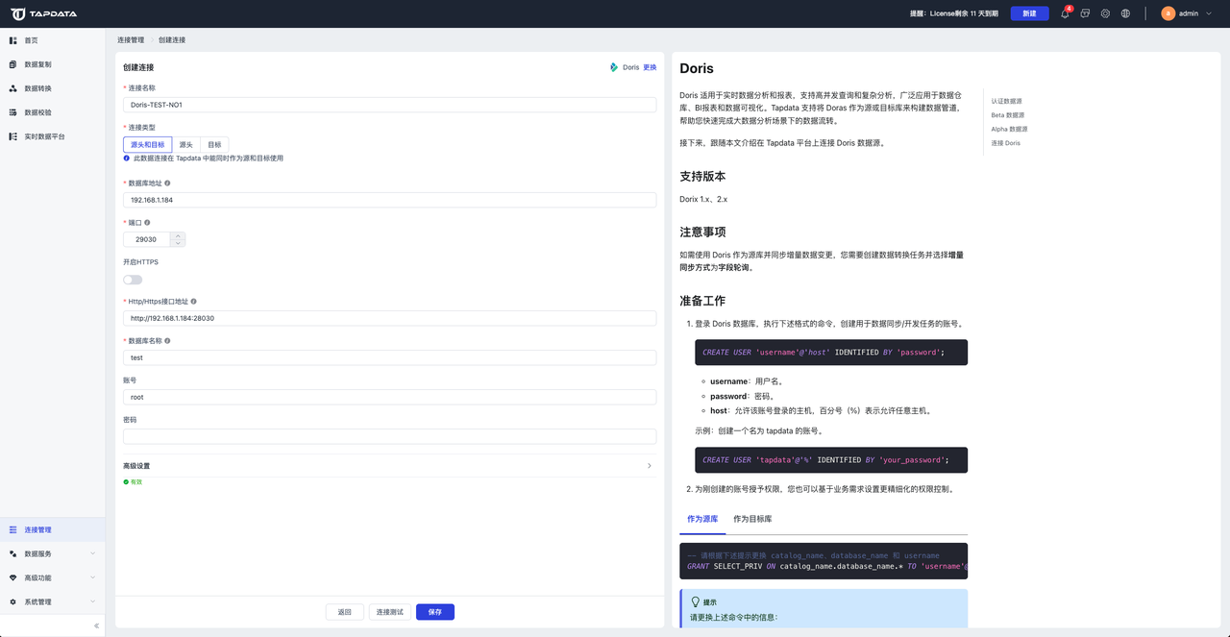
Task: Decrease port value with down arrow
Action: (178, 243)
